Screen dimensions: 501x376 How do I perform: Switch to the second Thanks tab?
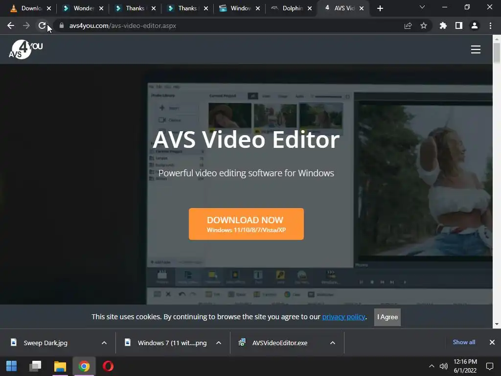(x=183, y=8)
